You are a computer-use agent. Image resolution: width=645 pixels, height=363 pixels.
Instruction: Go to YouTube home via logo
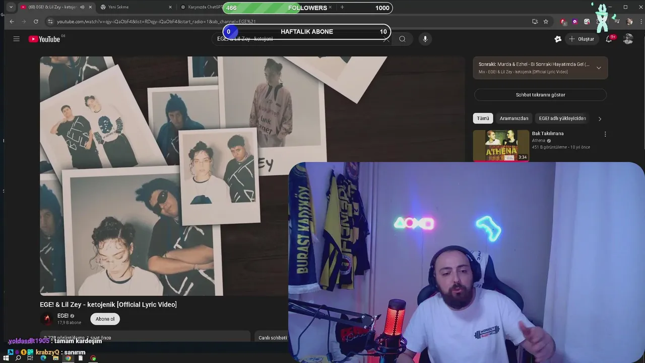point(45,39)
